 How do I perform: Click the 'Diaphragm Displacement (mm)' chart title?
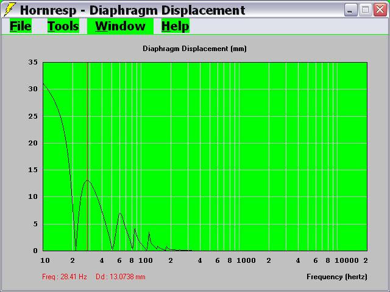point(194,49)
